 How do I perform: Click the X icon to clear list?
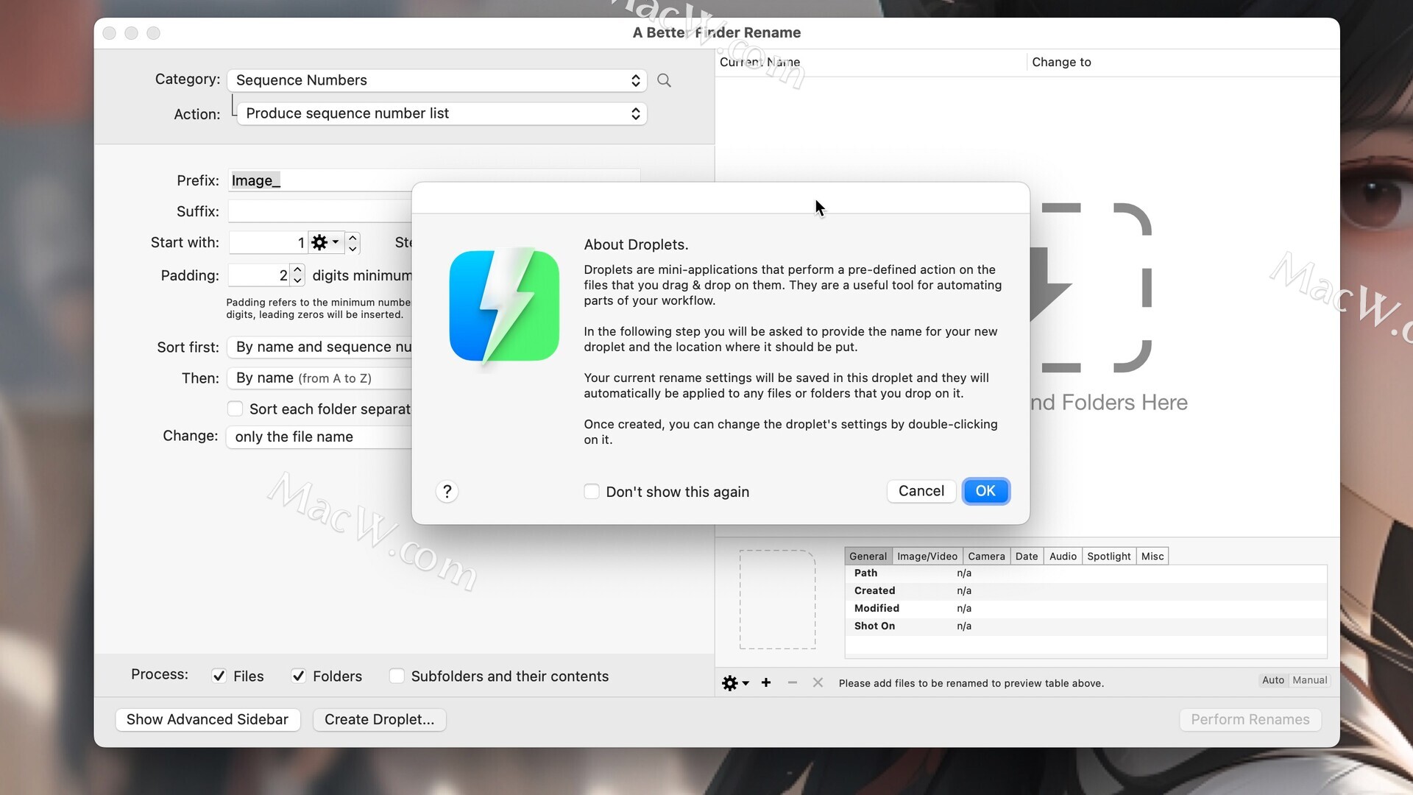[x=818, y=683]
